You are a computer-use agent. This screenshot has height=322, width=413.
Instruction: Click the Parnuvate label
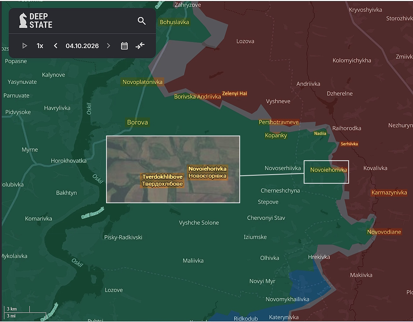(x=16, y=96)
